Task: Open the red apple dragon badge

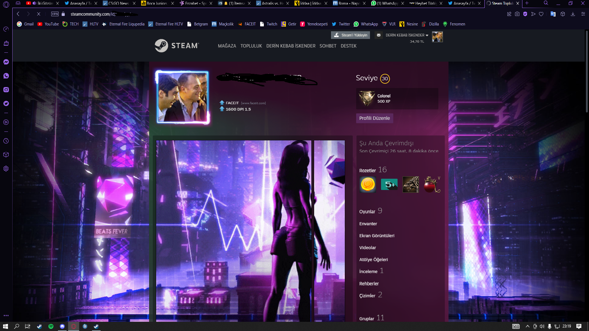Action: point(432,185)
